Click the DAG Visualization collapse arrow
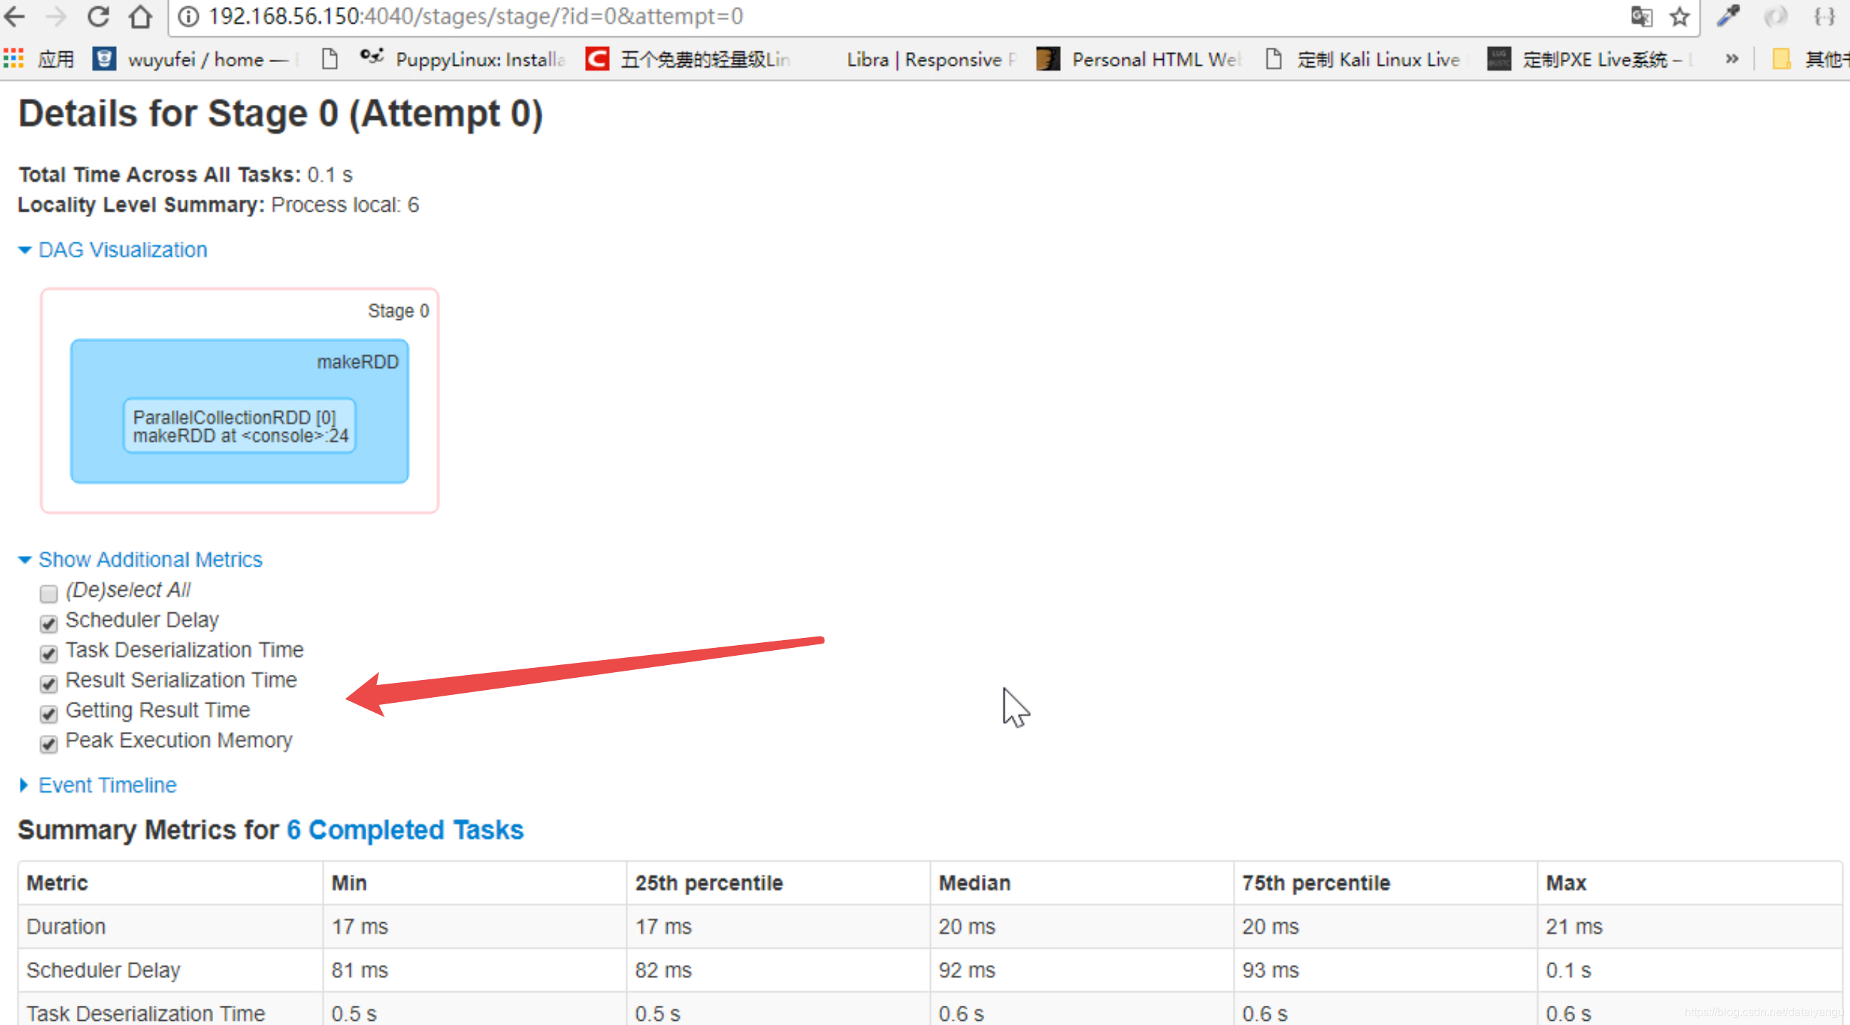This screenshot has width=1850, height=1025. tap(25, 250)
